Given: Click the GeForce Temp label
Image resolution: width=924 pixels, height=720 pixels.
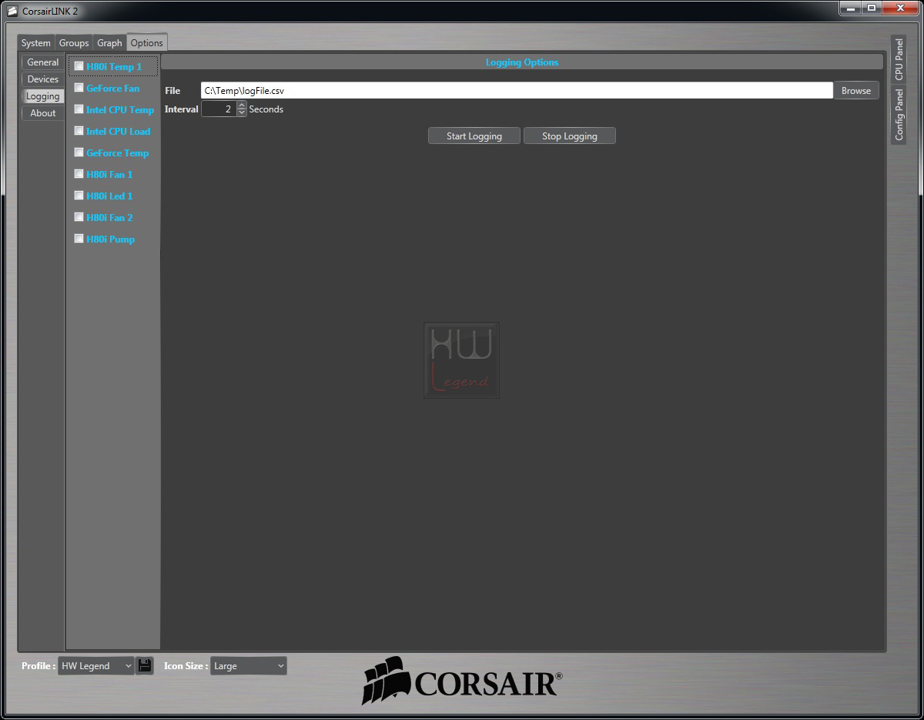Looking at the screenshot, I should click(x=117, y=152).
